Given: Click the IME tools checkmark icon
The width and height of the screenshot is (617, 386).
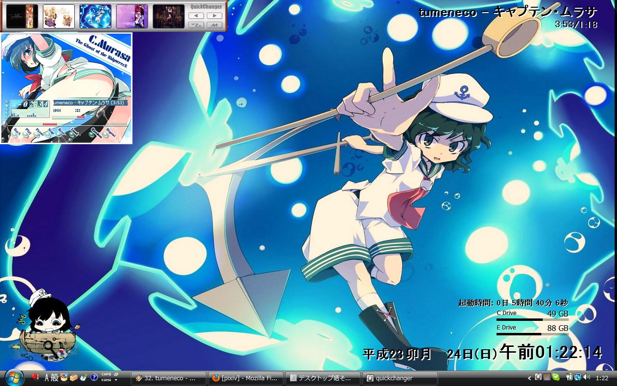Looking at the screenshot, I should 83,378.
